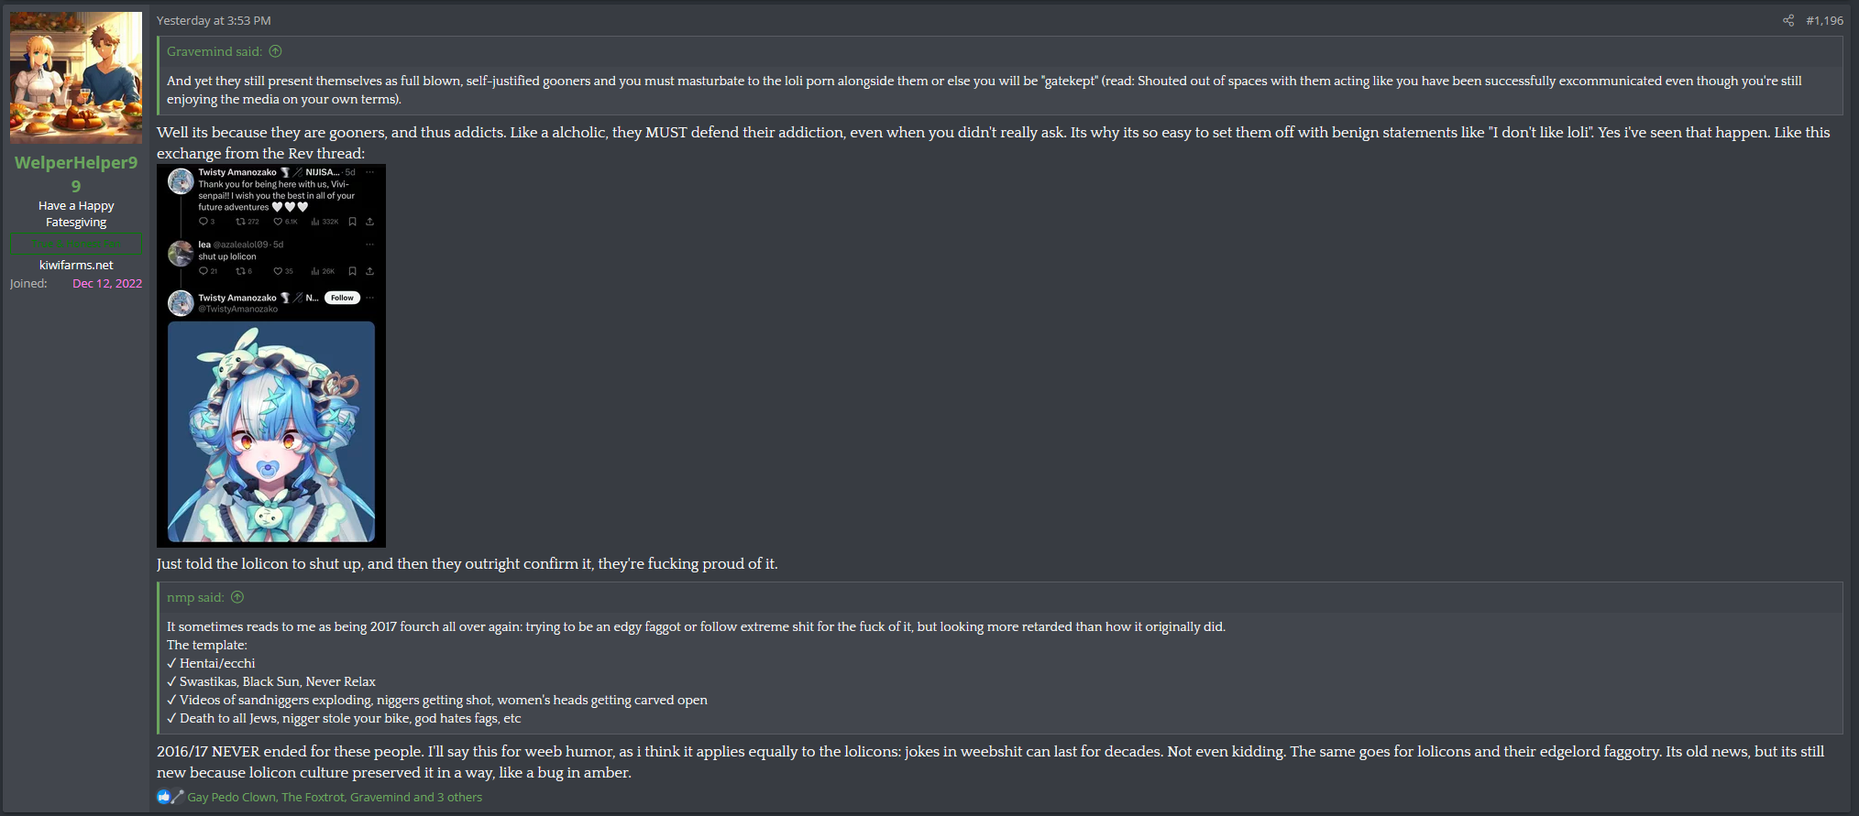Click WelperHelper99's avatar picture
This screenshot has width=1859, height=816.
click(x=76, y=78)
